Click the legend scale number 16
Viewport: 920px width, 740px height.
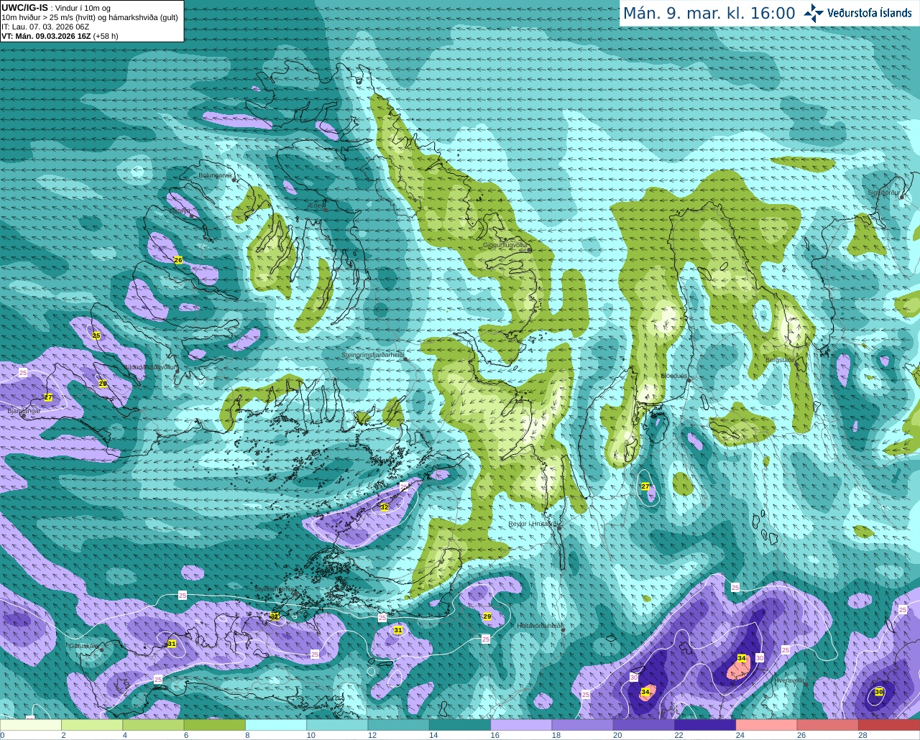[x=494, y=735]
